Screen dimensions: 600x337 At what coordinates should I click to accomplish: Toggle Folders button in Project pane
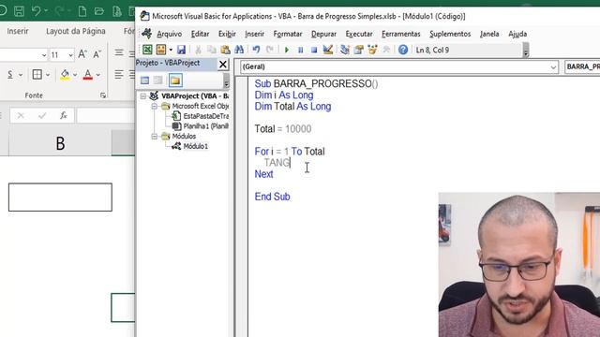point(175,81)
